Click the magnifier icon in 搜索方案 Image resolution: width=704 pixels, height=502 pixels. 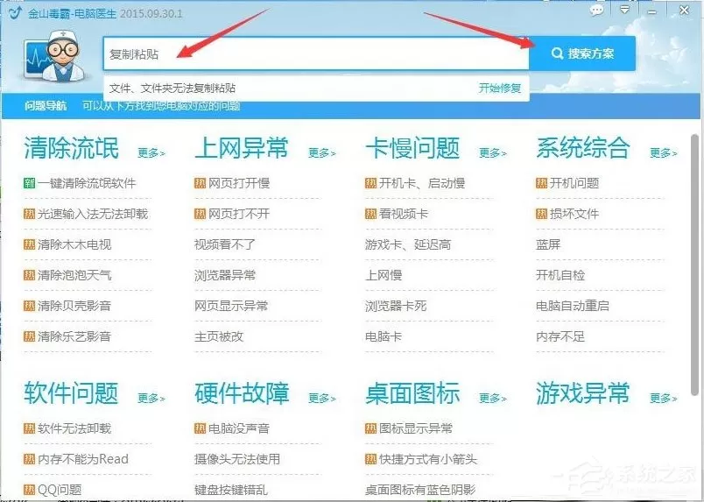coord(557,53)
